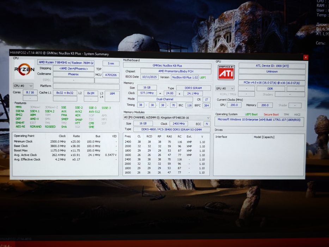Click the SSE4.2 feature flag
The width and height of the screenshot is (329, 247).
(x=49, y=111)
